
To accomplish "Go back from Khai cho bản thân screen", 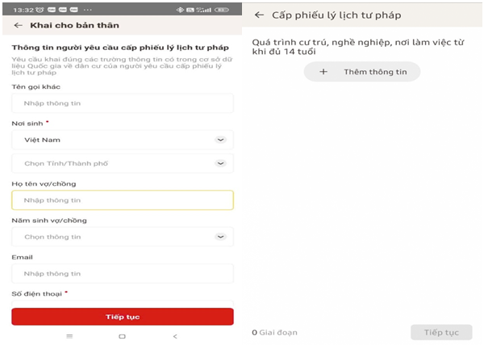I will pos(19,25).
